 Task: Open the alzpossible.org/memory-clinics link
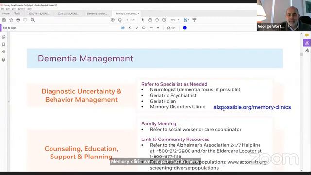[252, 107]
